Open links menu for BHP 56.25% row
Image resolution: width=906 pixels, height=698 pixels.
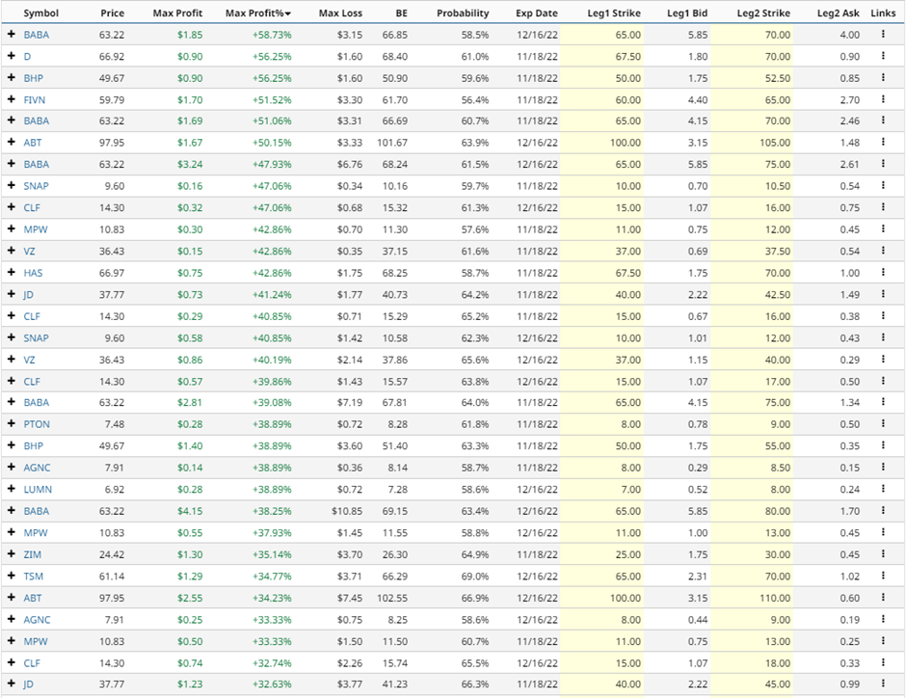pos(883,78)
